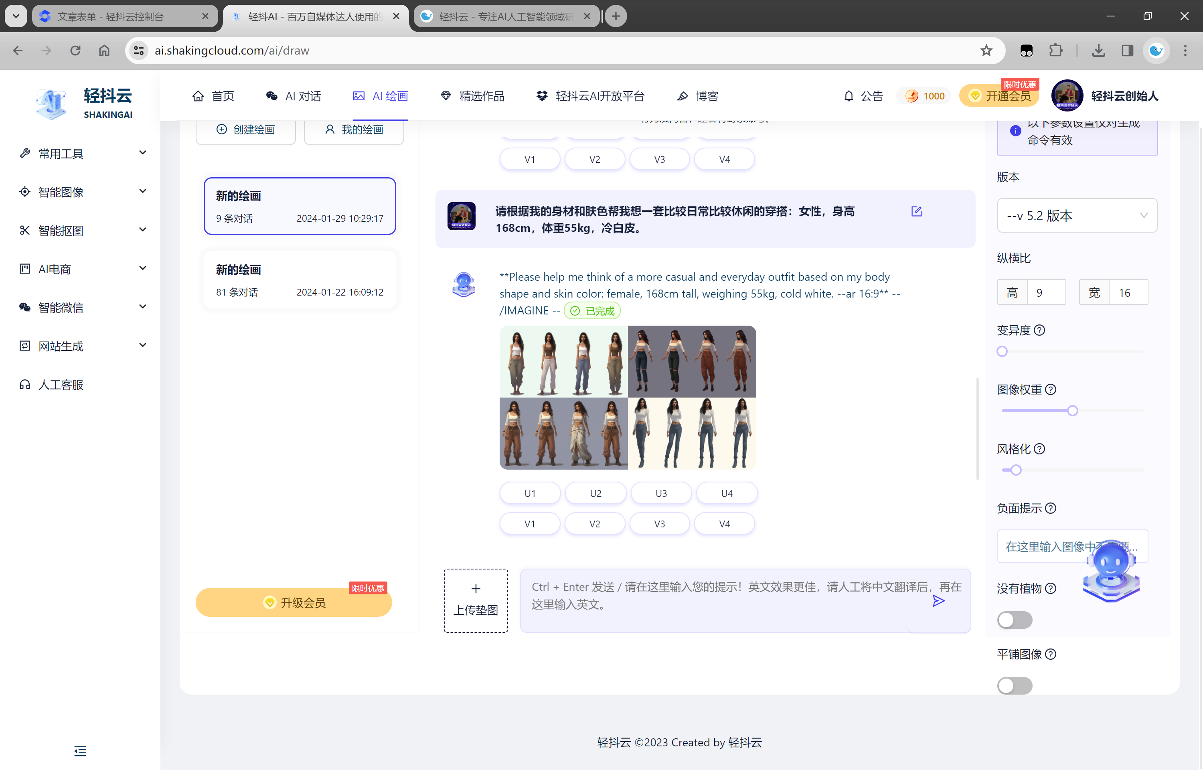The width and height of the screenshot is (1203, 770).
Task: Send prompt with paper plane icon
Action: point(938,600)
